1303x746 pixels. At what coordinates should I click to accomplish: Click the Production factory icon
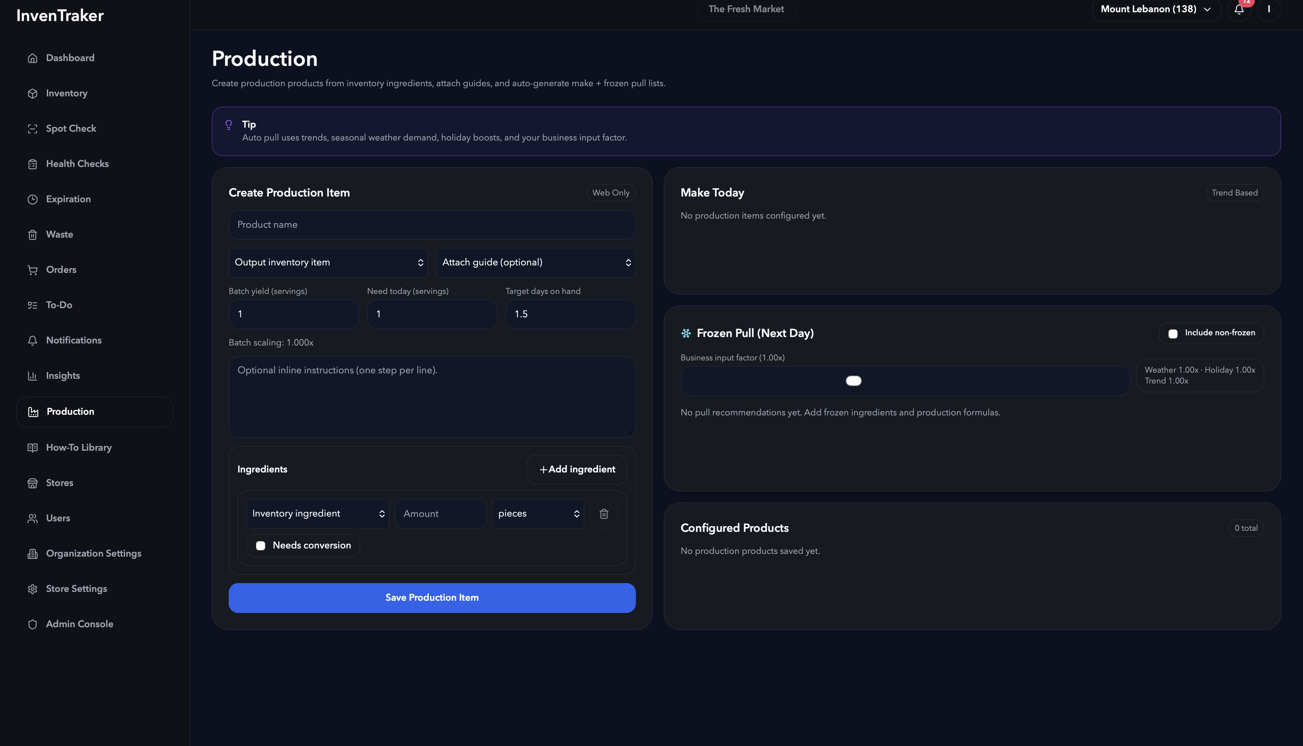33,412
